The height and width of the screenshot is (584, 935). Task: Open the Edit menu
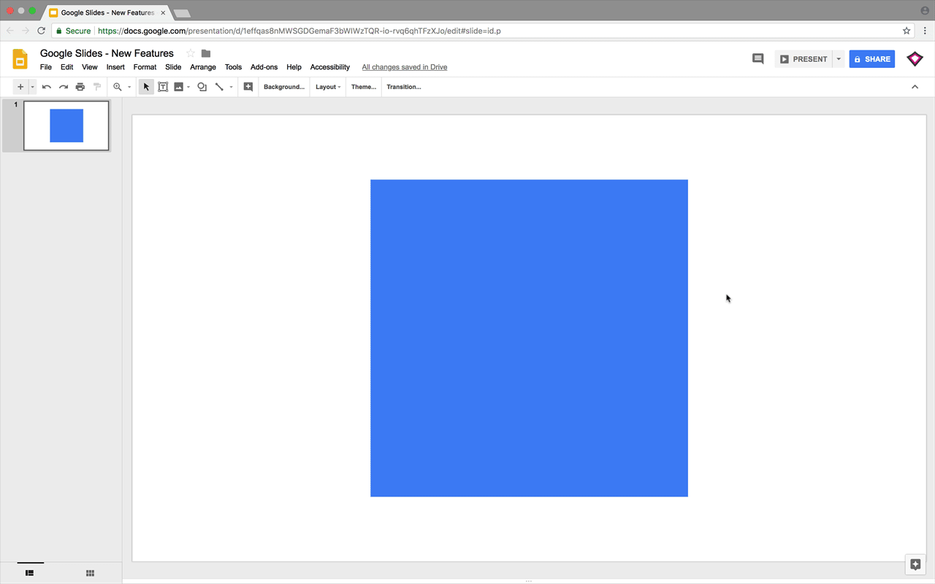(67, 67)
